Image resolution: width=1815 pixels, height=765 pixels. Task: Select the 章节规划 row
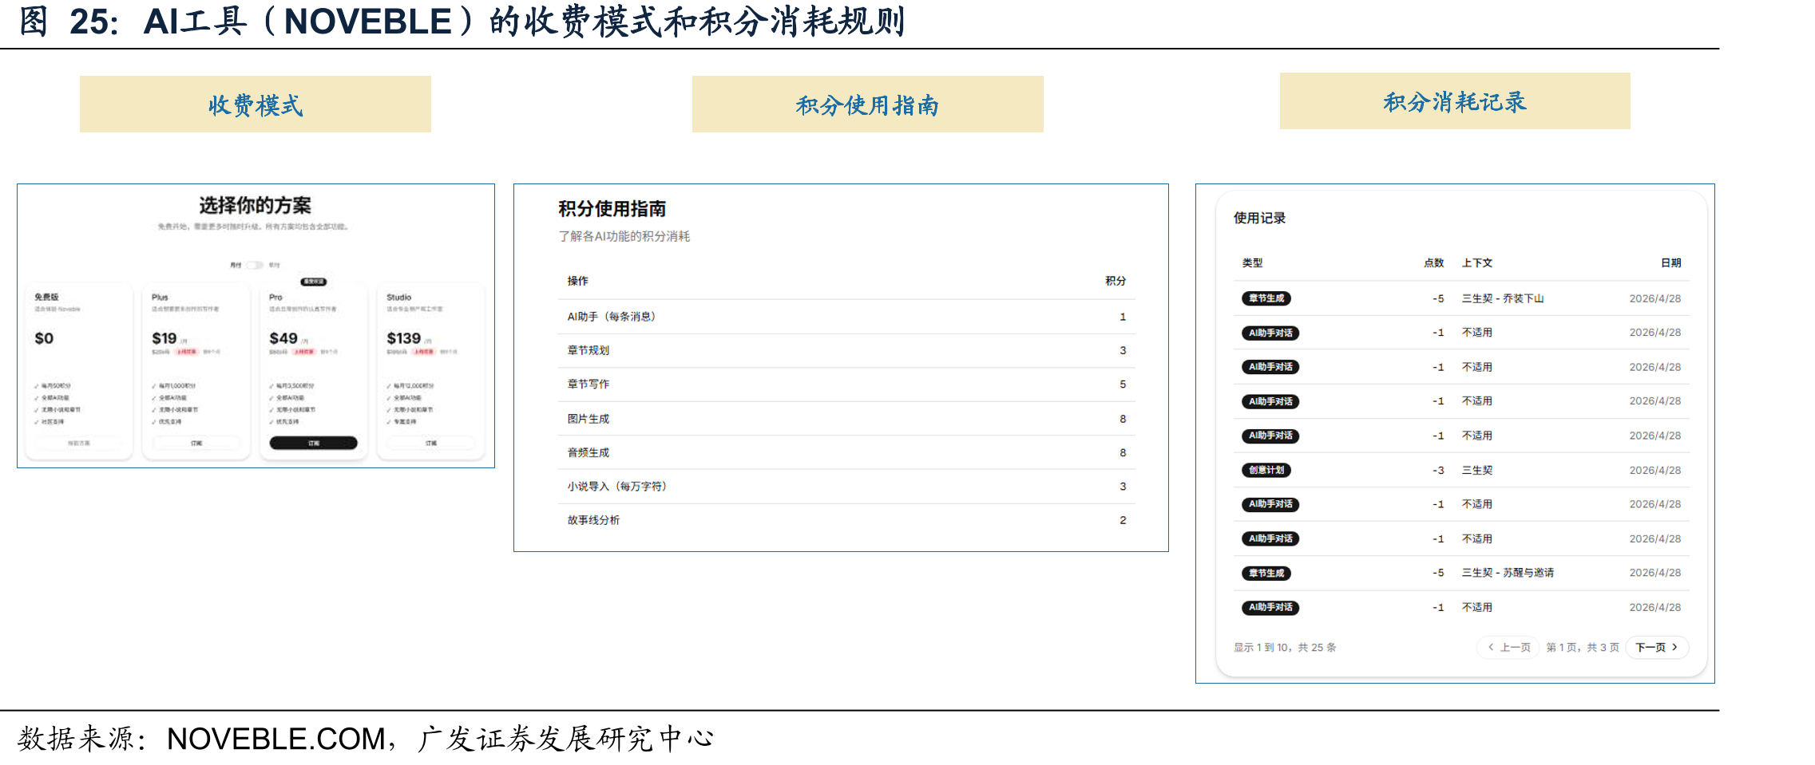846,350
